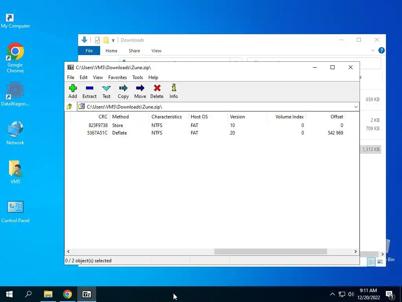Click the red Delete icon
402x302 pixels.
(157, 91)
